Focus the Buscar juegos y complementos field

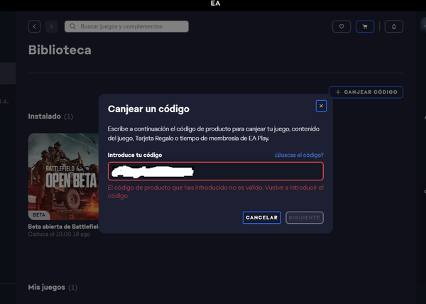click(x=126, y=26)
